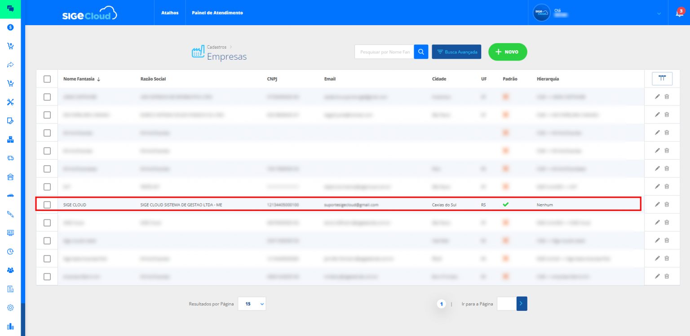Viewport: 690px width, 336px height.
Task: Open the Atalhos menu
Action: [169, 13]
